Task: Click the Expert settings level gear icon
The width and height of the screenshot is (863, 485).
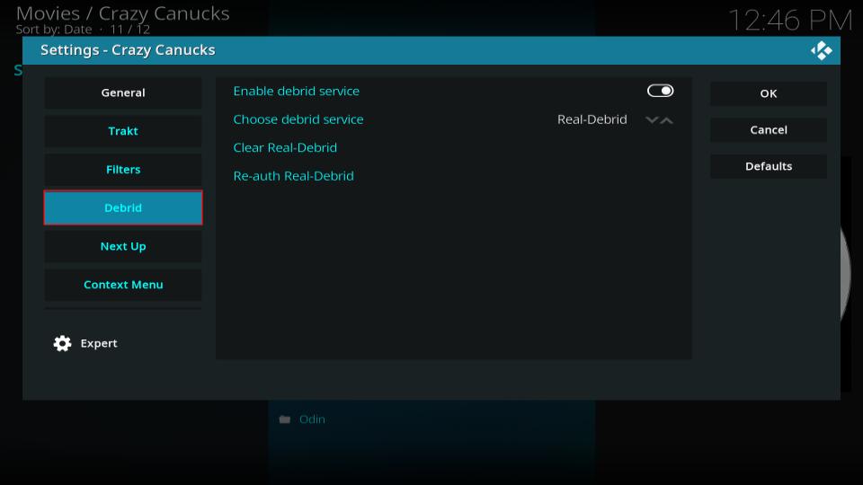Action: coord(63,343)
